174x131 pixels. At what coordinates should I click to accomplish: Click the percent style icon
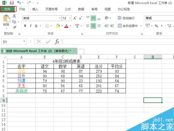click(156, 26)
